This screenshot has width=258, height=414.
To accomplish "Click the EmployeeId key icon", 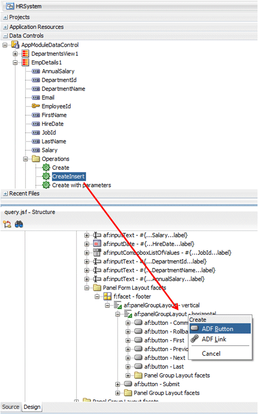I will click(x=36, y=106).
